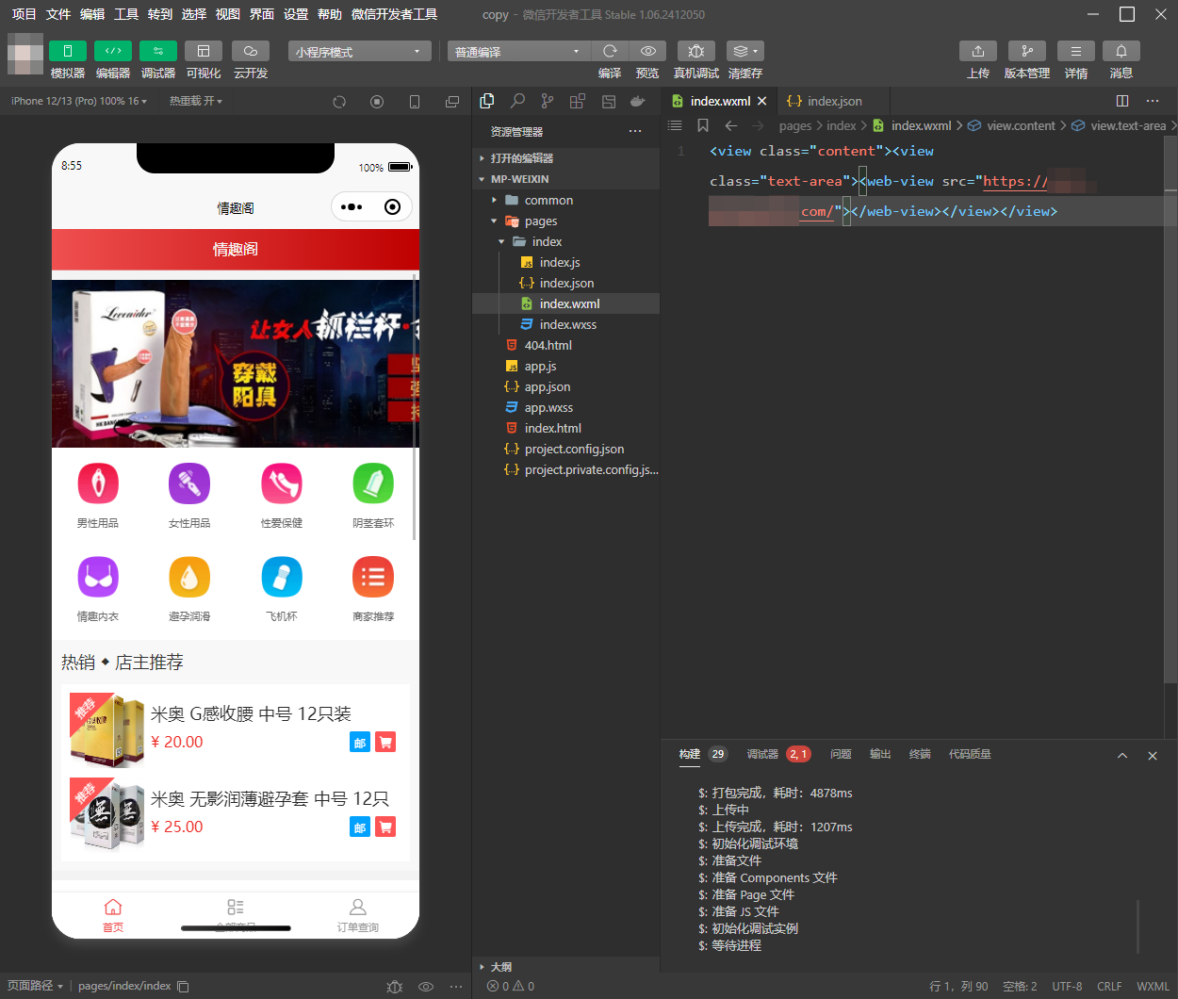Open the 普通编译 compile mode dropdown
This screenshot has height=999, width=1178.
pyautogui.click(x=517, y=52)
